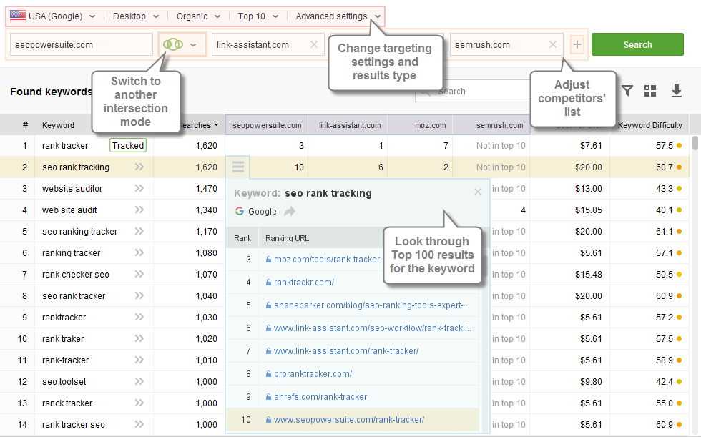The width and height of the screenshot is (701, 437).
Task: Click the double-arrow icon for rank checker seo
Action: (x=139, y=274)
